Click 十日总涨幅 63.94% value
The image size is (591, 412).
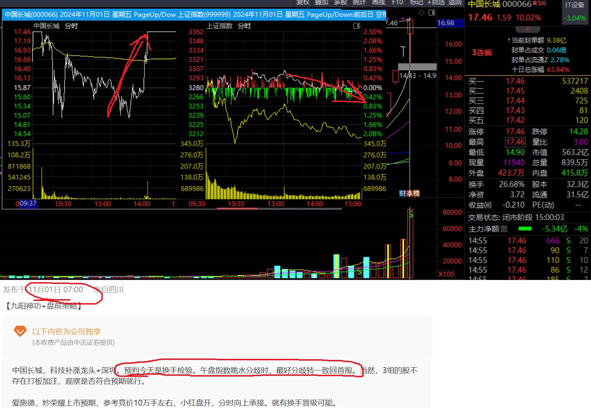point(558,69)
